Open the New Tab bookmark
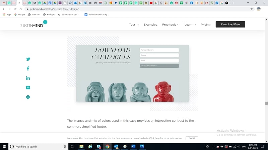This screenshot has height=150, width=268. [34, 14]
